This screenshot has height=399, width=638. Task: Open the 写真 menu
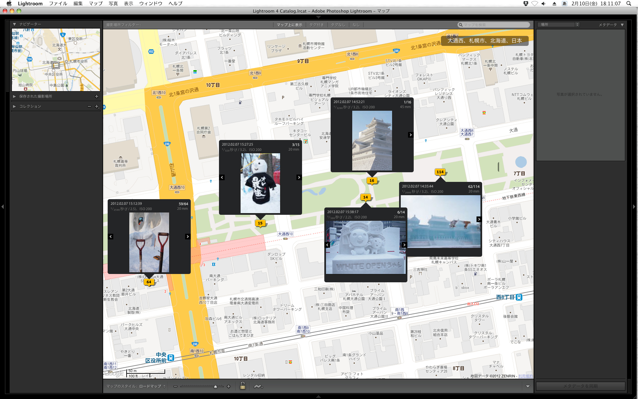[x=113, y=3]
